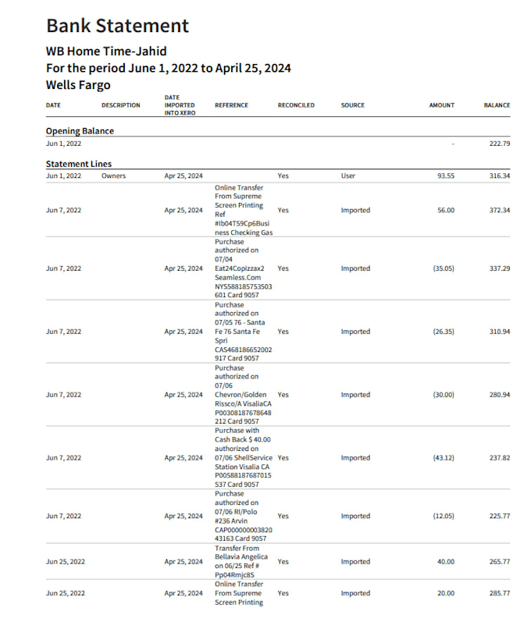Click the 93.55 amount entry
Screen dimensions: 531x618
pos(446,176)
